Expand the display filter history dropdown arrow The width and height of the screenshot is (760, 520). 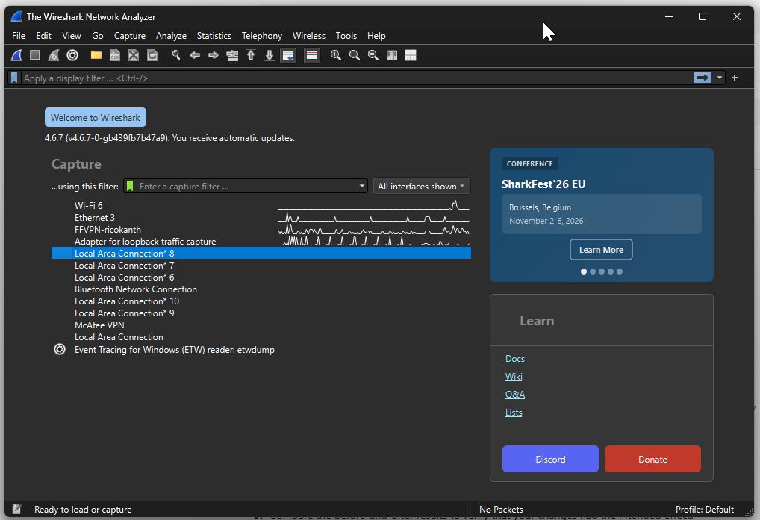coord(719,78)
